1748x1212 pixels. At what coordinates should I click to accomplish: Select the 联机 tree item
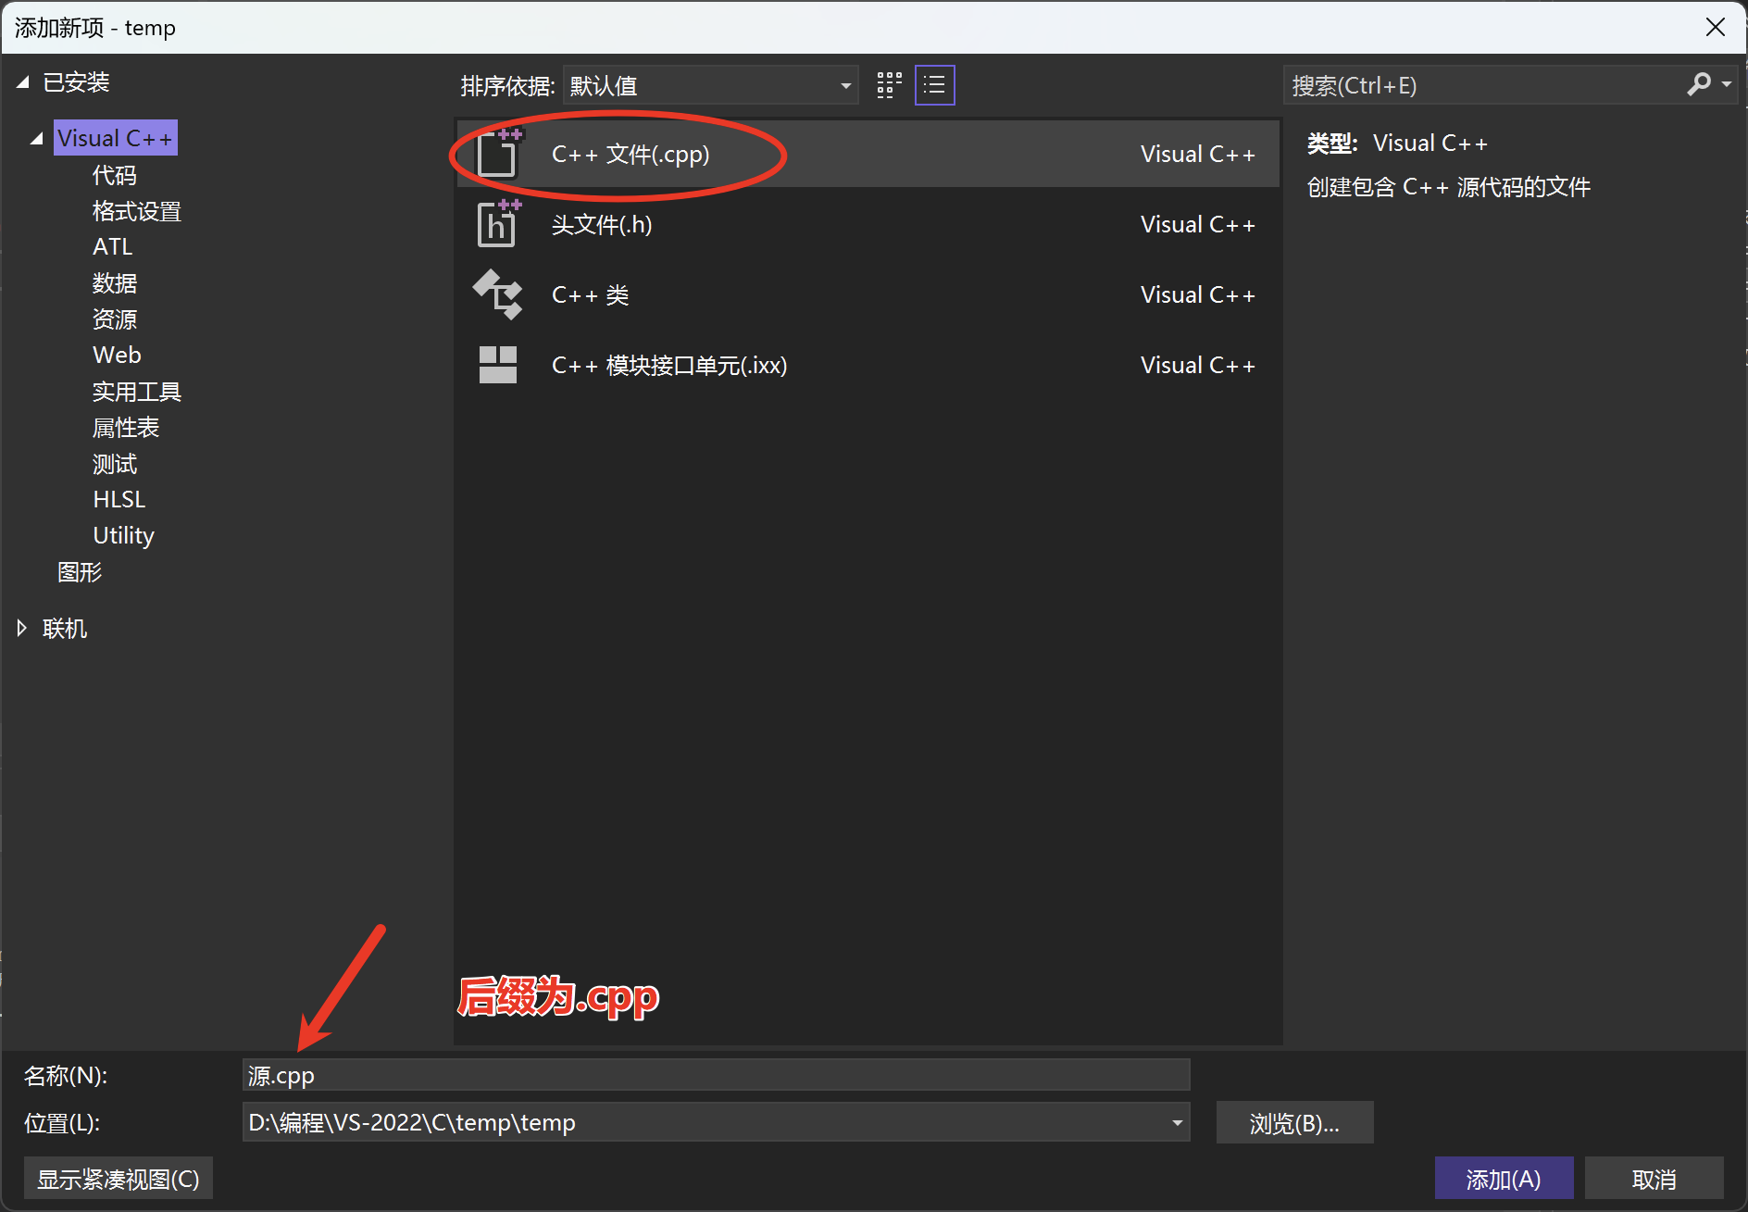click(65, 629)
